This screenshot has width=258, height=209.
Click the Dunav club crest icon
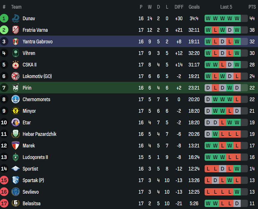click(x=16, y=19)
